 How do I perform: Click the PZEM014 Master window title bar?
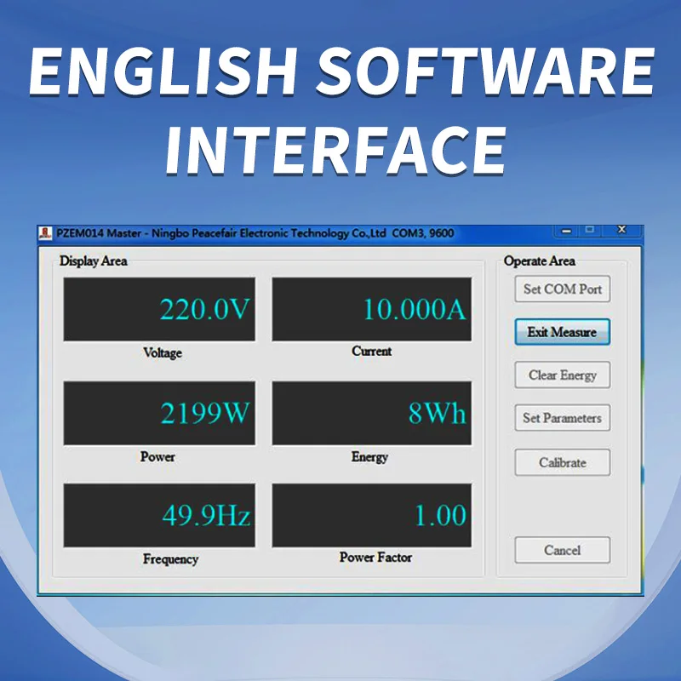pos(255,233)
